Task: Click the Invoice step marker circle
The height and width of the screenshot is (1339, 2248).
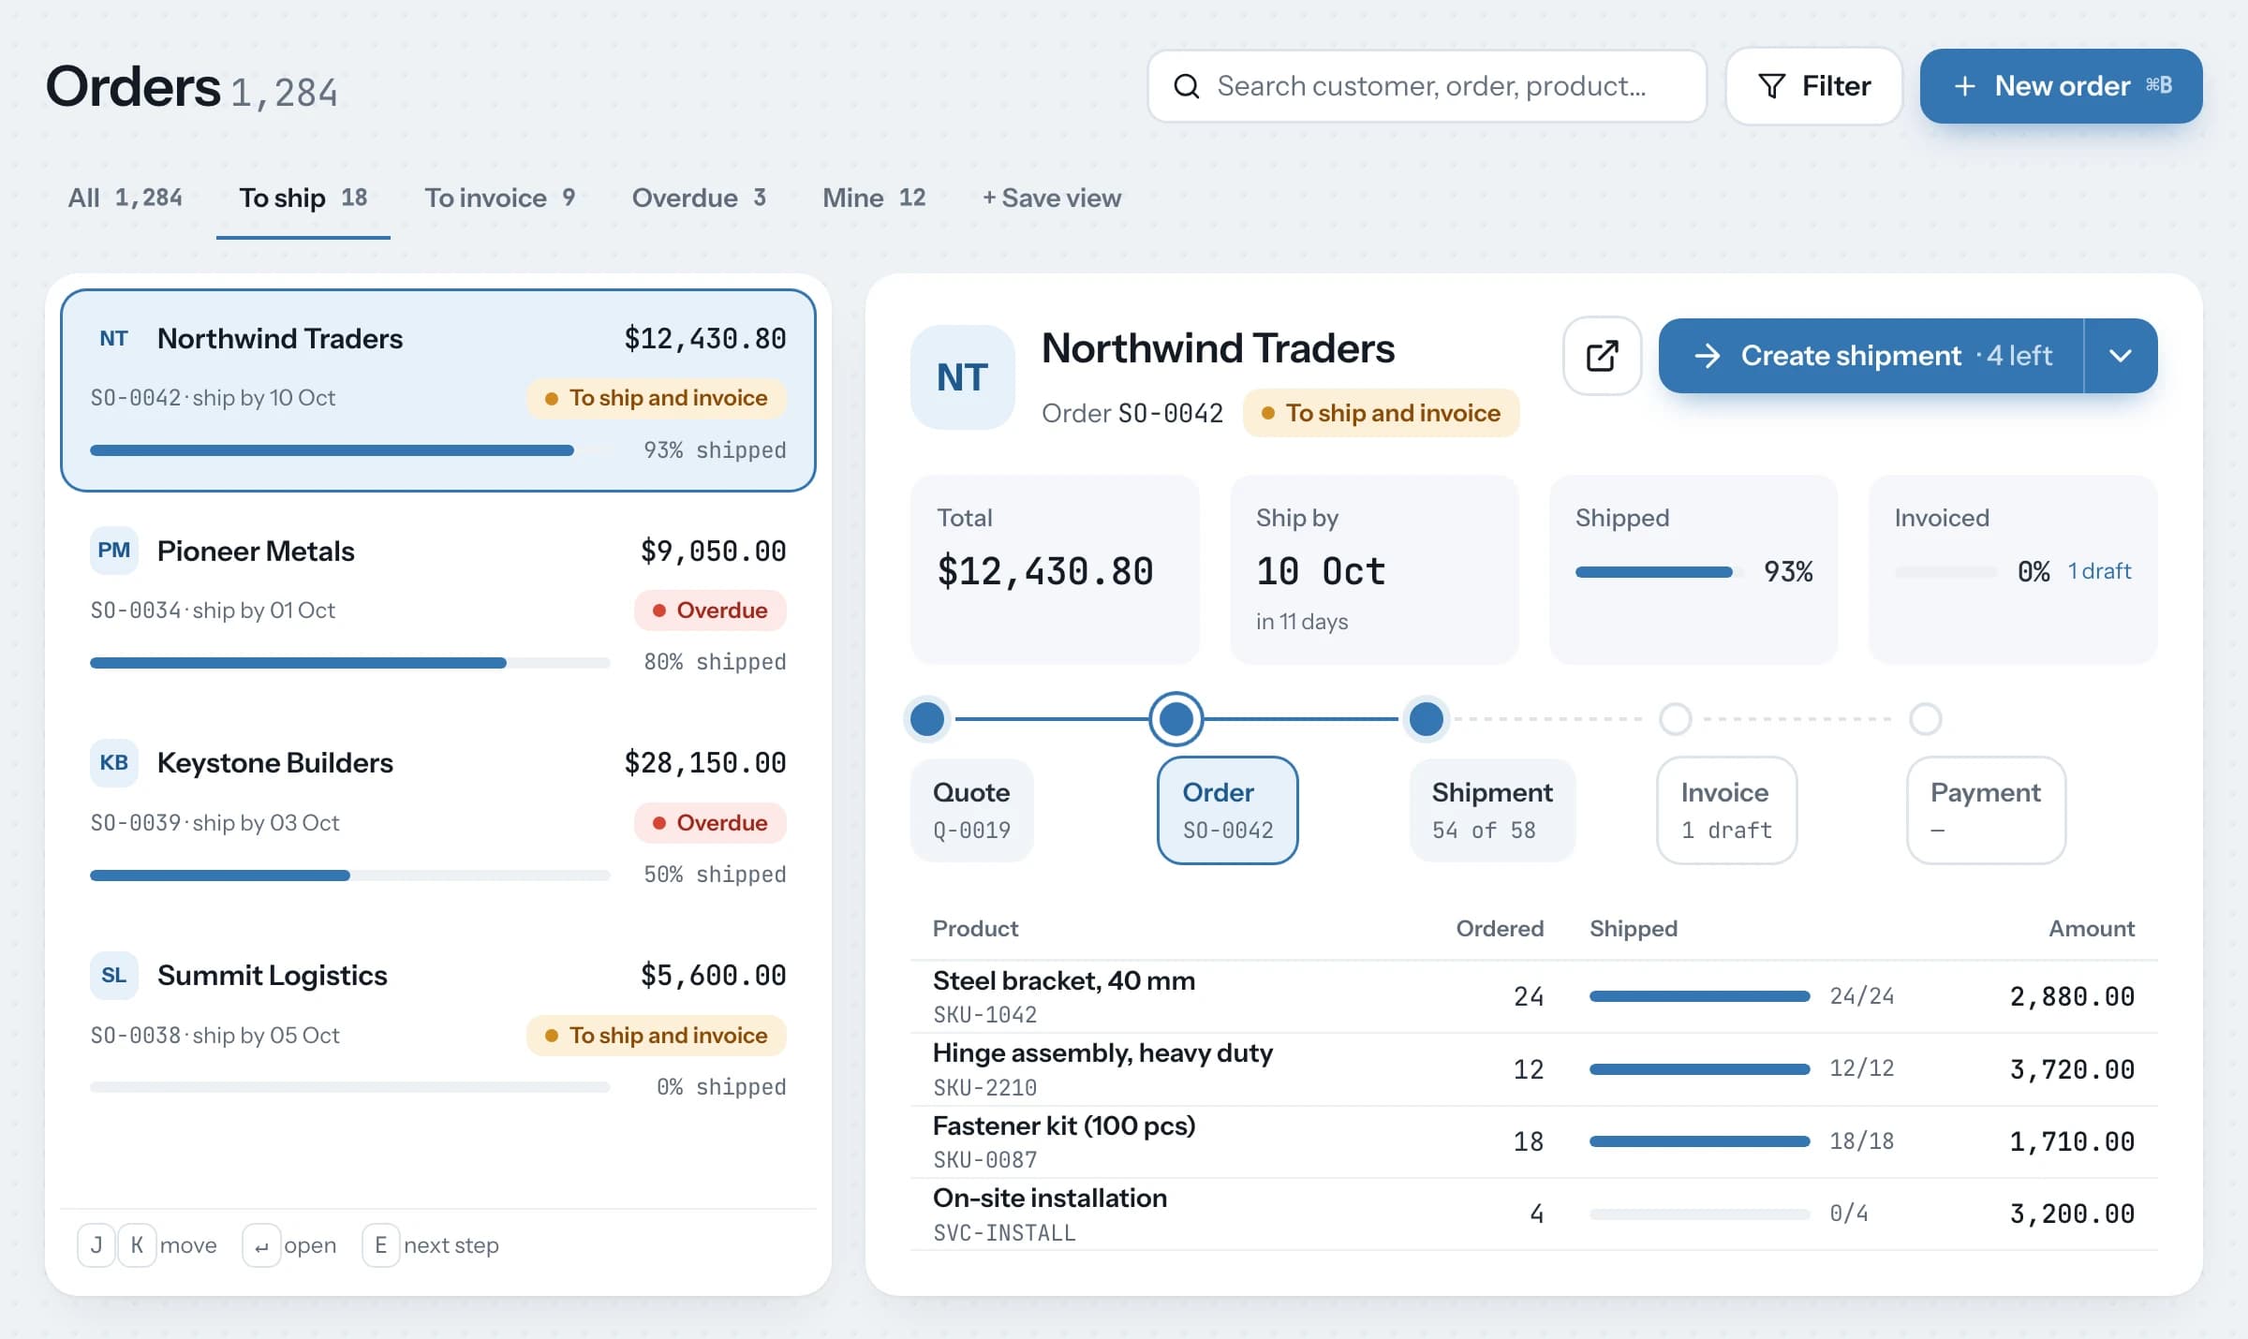Action: click(x=1675, y=719)
